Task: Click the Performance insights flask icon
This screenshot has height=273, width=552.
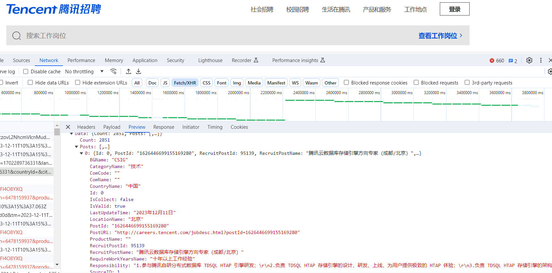Action: (323, 60)
